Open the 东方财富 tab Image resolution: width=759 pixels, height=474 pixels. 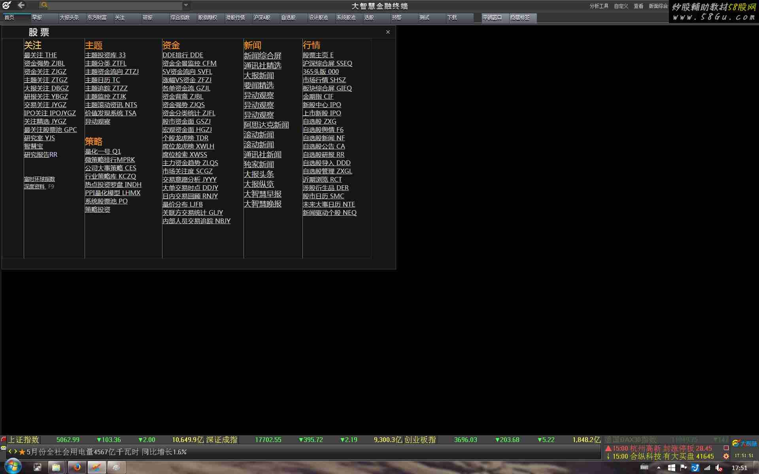100,18
